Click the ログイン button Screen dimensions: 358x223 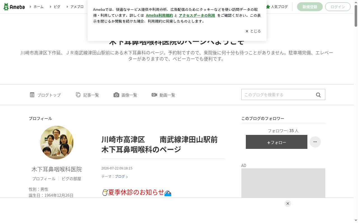tap(338, 7)
